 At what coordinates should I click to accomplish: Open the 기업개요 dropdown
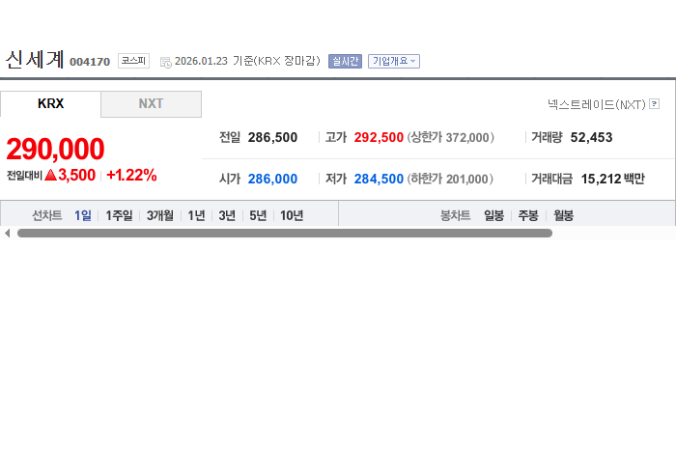point(394,61)
